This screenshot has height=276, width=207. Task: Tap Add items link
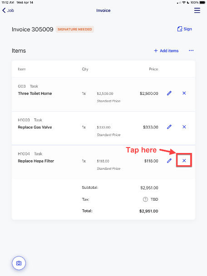click(x=166, y=51)
